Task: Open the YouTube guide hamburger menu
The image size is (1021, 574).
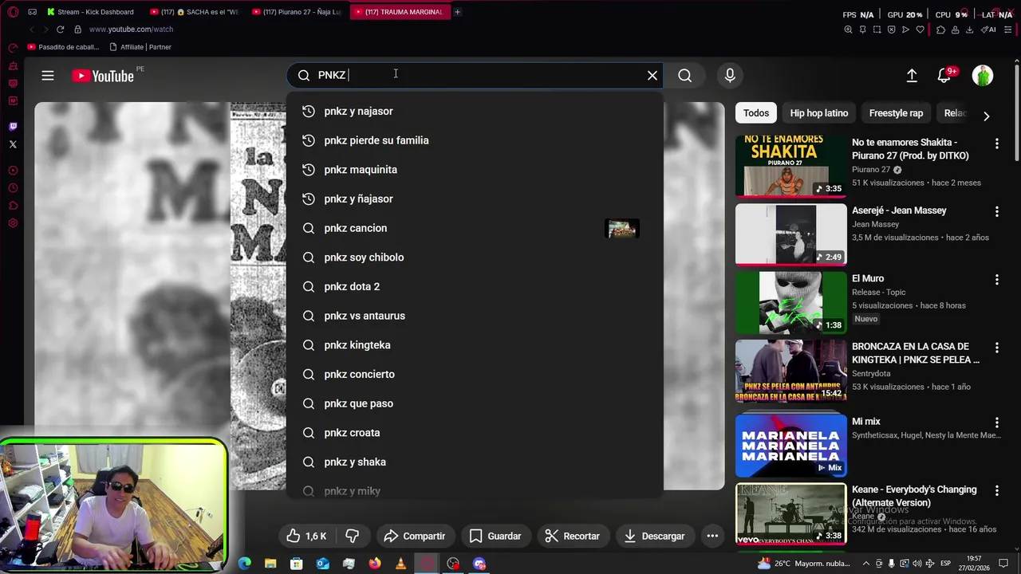Action: coord(48,75)
